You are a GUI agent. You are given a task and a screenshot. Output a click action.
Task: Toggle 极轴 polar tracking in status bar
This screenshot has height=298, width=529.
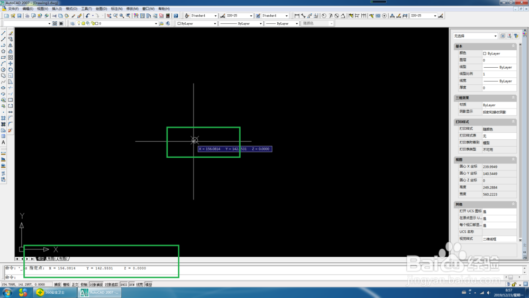(x=84, y=285)
